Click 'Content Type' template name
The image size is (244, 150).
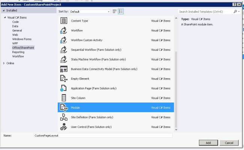tap(79, 21)
